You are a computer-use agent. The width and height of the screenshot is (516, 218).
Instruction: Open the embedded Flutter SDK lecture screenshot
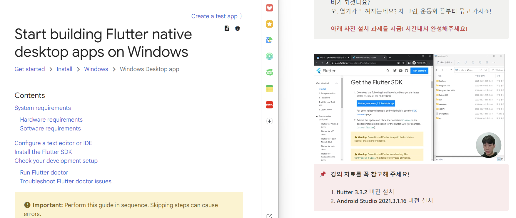(x=409, y=107)
